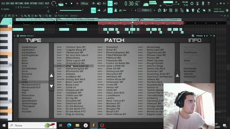Open the Mixer window icon
Viewport: 230px width, 129px height.
click(x=176, y=10)
